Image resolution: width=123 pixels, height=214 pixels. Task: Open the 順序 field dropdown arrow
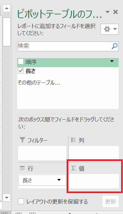coord(112,61)
